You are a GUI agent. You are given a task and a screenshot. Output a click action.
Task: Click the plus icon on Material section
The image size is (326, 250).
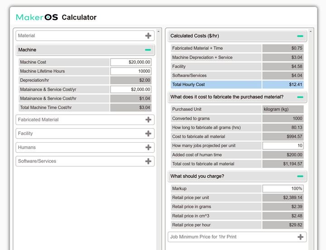[148, 36]
